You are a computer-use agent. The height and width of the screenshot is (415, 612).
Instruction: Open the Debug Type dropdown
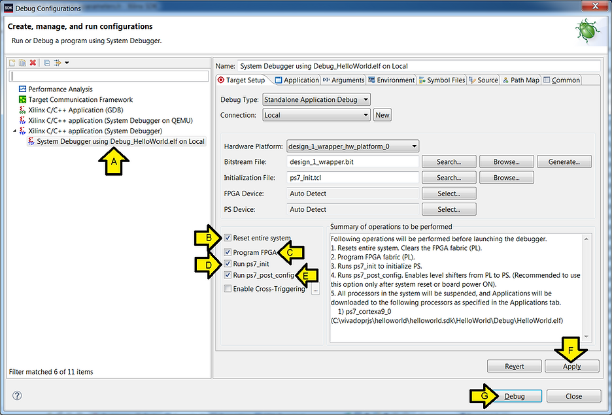365,99
